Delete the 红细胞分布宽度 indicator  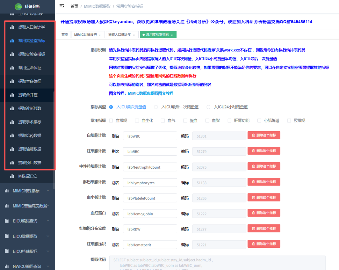[x=264, y=229]
